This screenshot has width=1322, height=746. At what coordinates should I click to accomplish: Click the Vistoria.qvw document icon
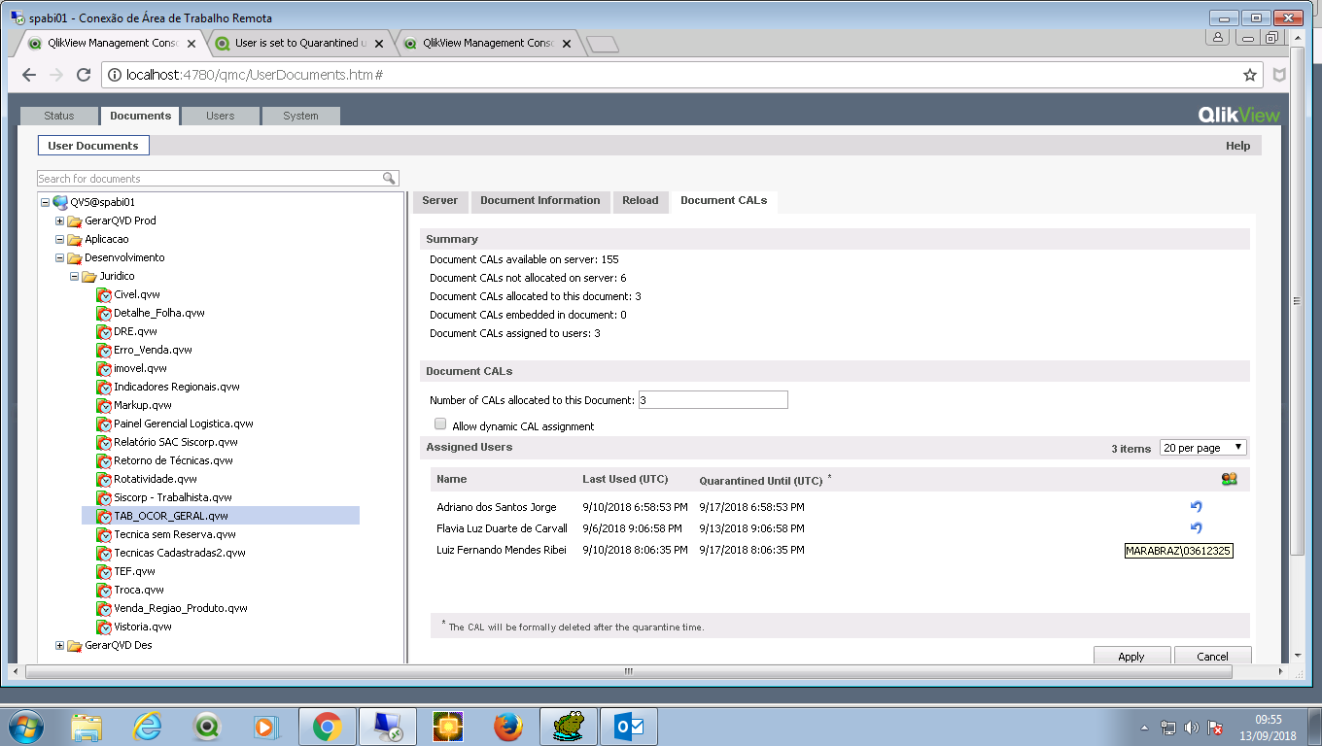pos(104,627)
